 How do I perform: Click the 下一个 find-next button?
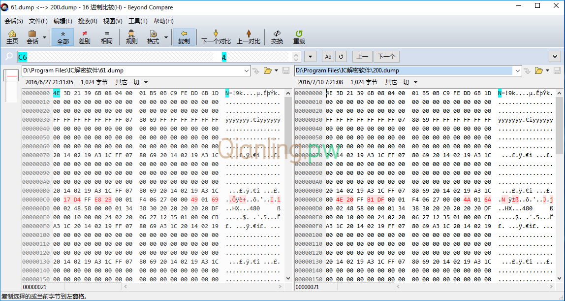tap(386, 57)
